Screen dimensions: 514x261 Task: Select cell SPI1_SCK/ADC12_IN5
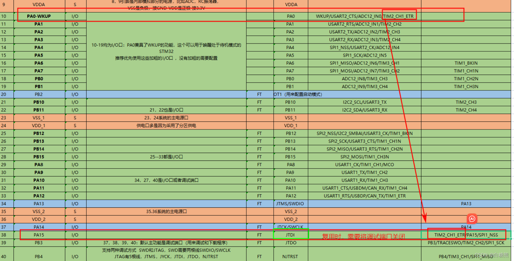click(365, 55)
